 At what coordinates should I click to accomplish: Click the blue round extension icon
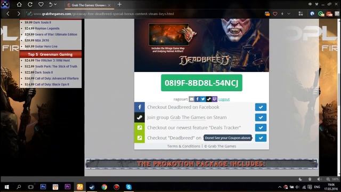click(312, 14)
